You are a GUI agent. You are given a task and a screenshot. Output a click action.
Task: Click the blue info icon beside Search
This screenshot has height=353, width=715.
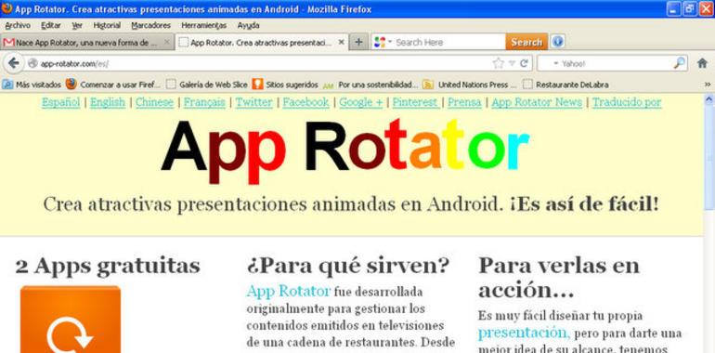point(557,42)
